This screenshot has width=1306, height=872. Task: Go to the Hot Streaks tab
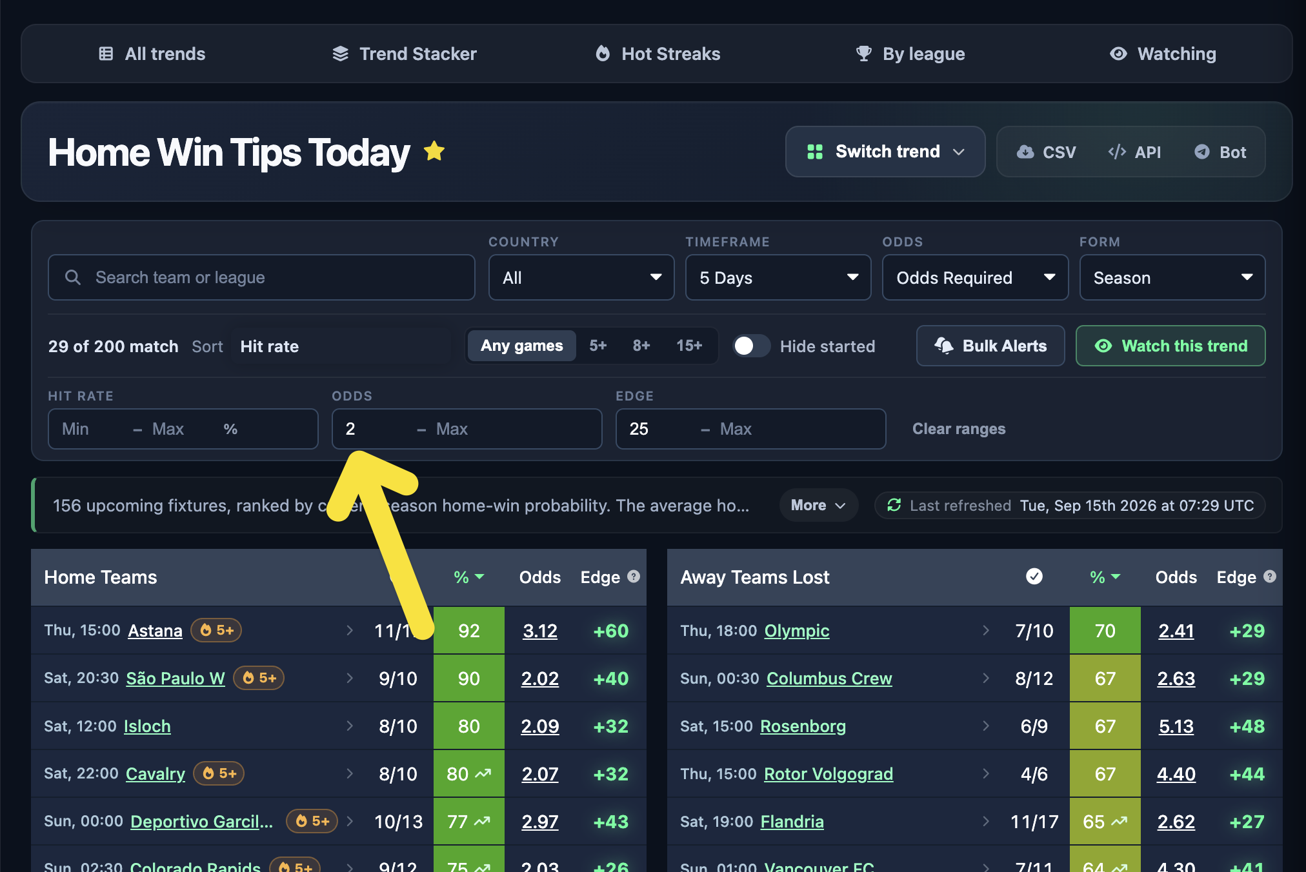(658, 54)
